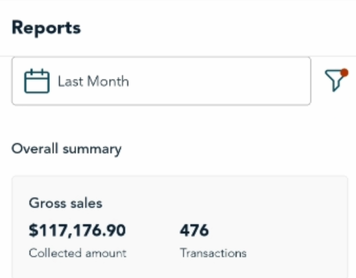Click the calendar icon in date field

click(37, 81)
